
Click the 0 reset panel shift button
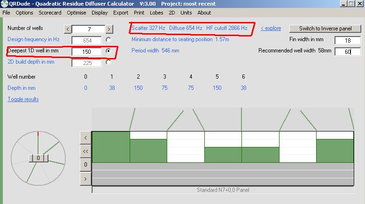pos(85,165)
